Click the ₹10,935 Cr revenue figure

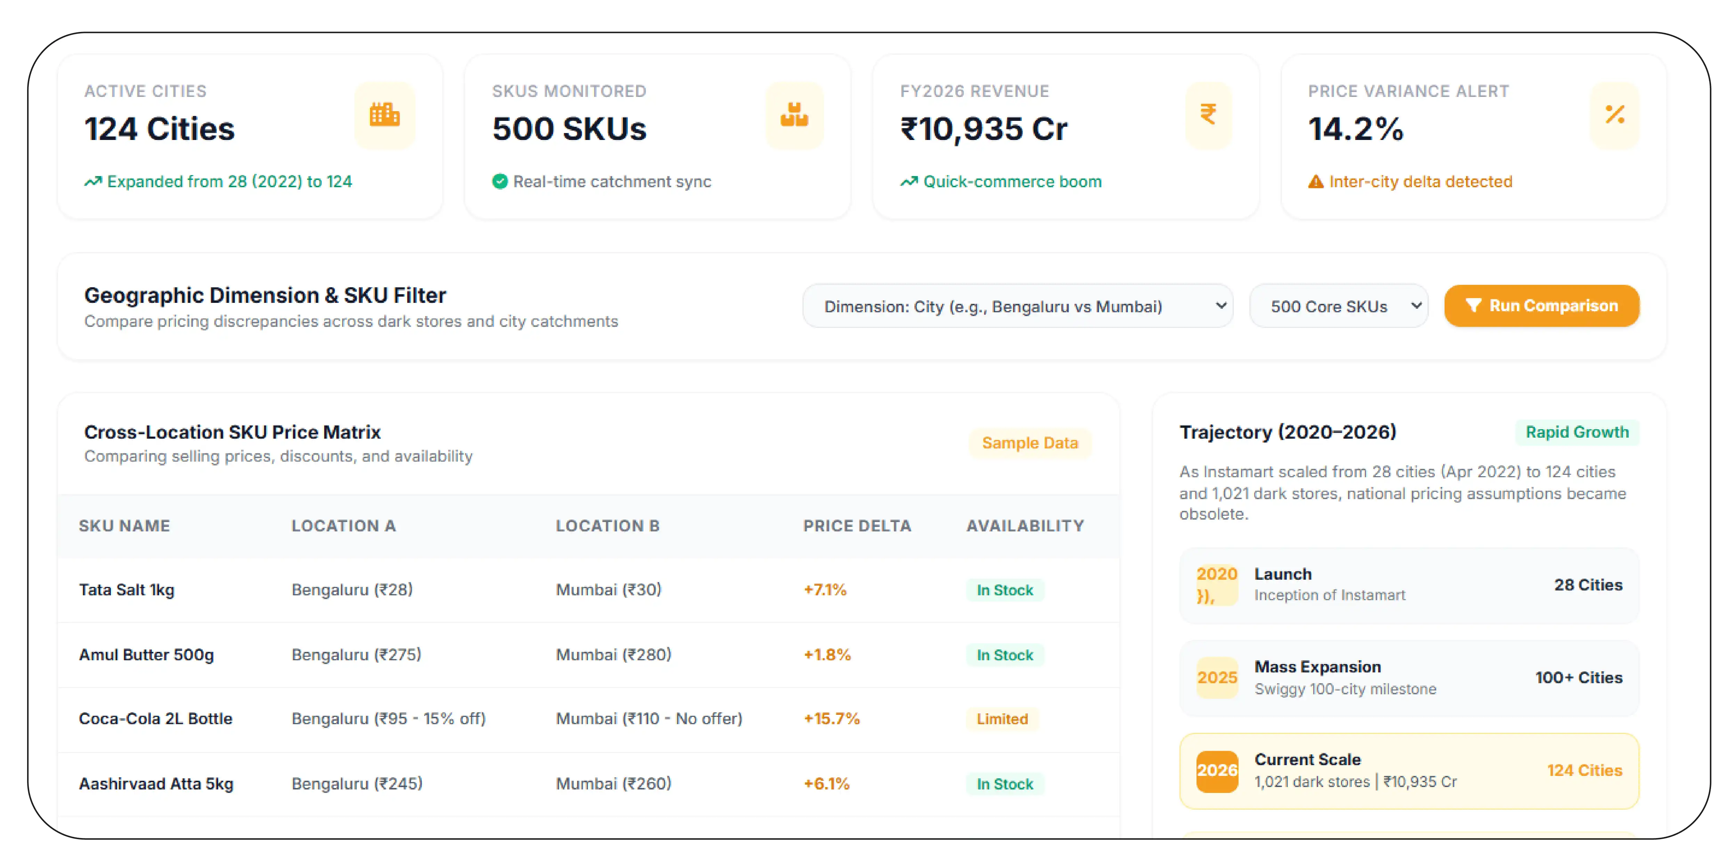click(x=984, y=129)
